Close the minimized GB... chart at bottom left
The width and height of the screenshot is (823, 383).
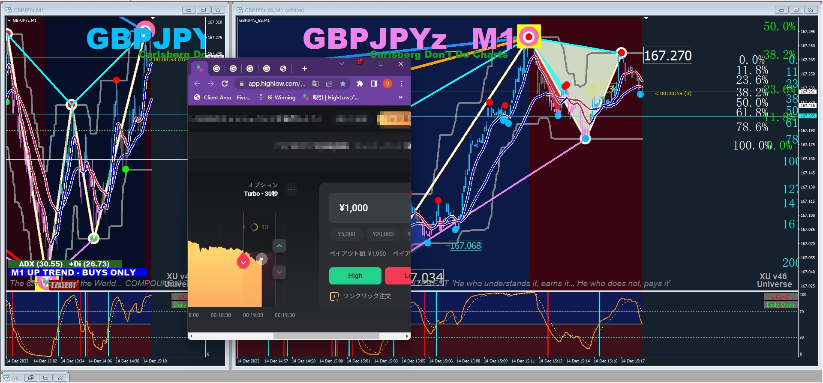[60, 378]
